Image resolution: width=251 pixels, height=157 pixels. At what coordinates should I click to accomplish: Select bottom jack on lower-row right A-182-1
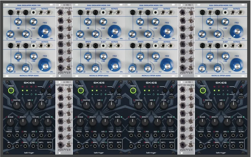[x=182, y=145]
